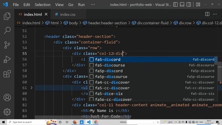This screenshot has width=222, height=125.
Task: Open the Search view in activity bar
Action: pos(7,30)
